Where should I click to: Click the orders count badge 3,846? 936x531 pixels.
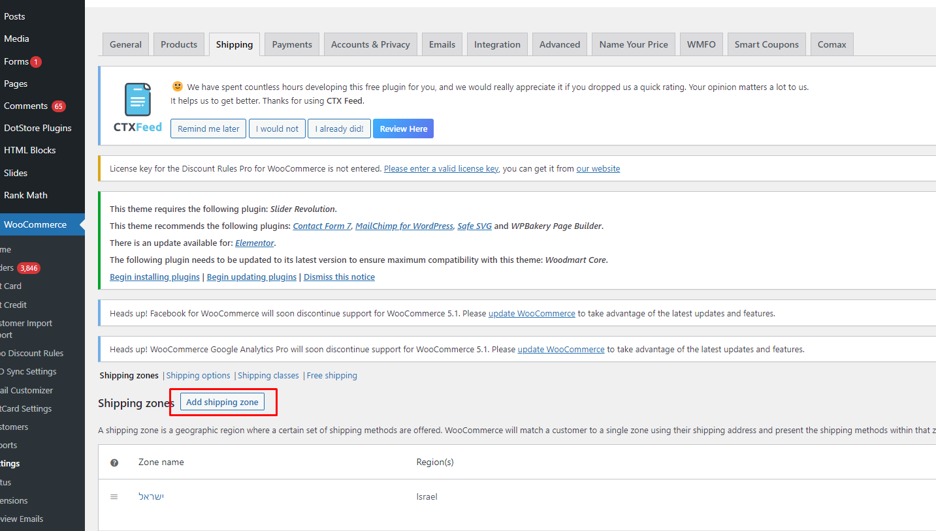click(29, 268)
